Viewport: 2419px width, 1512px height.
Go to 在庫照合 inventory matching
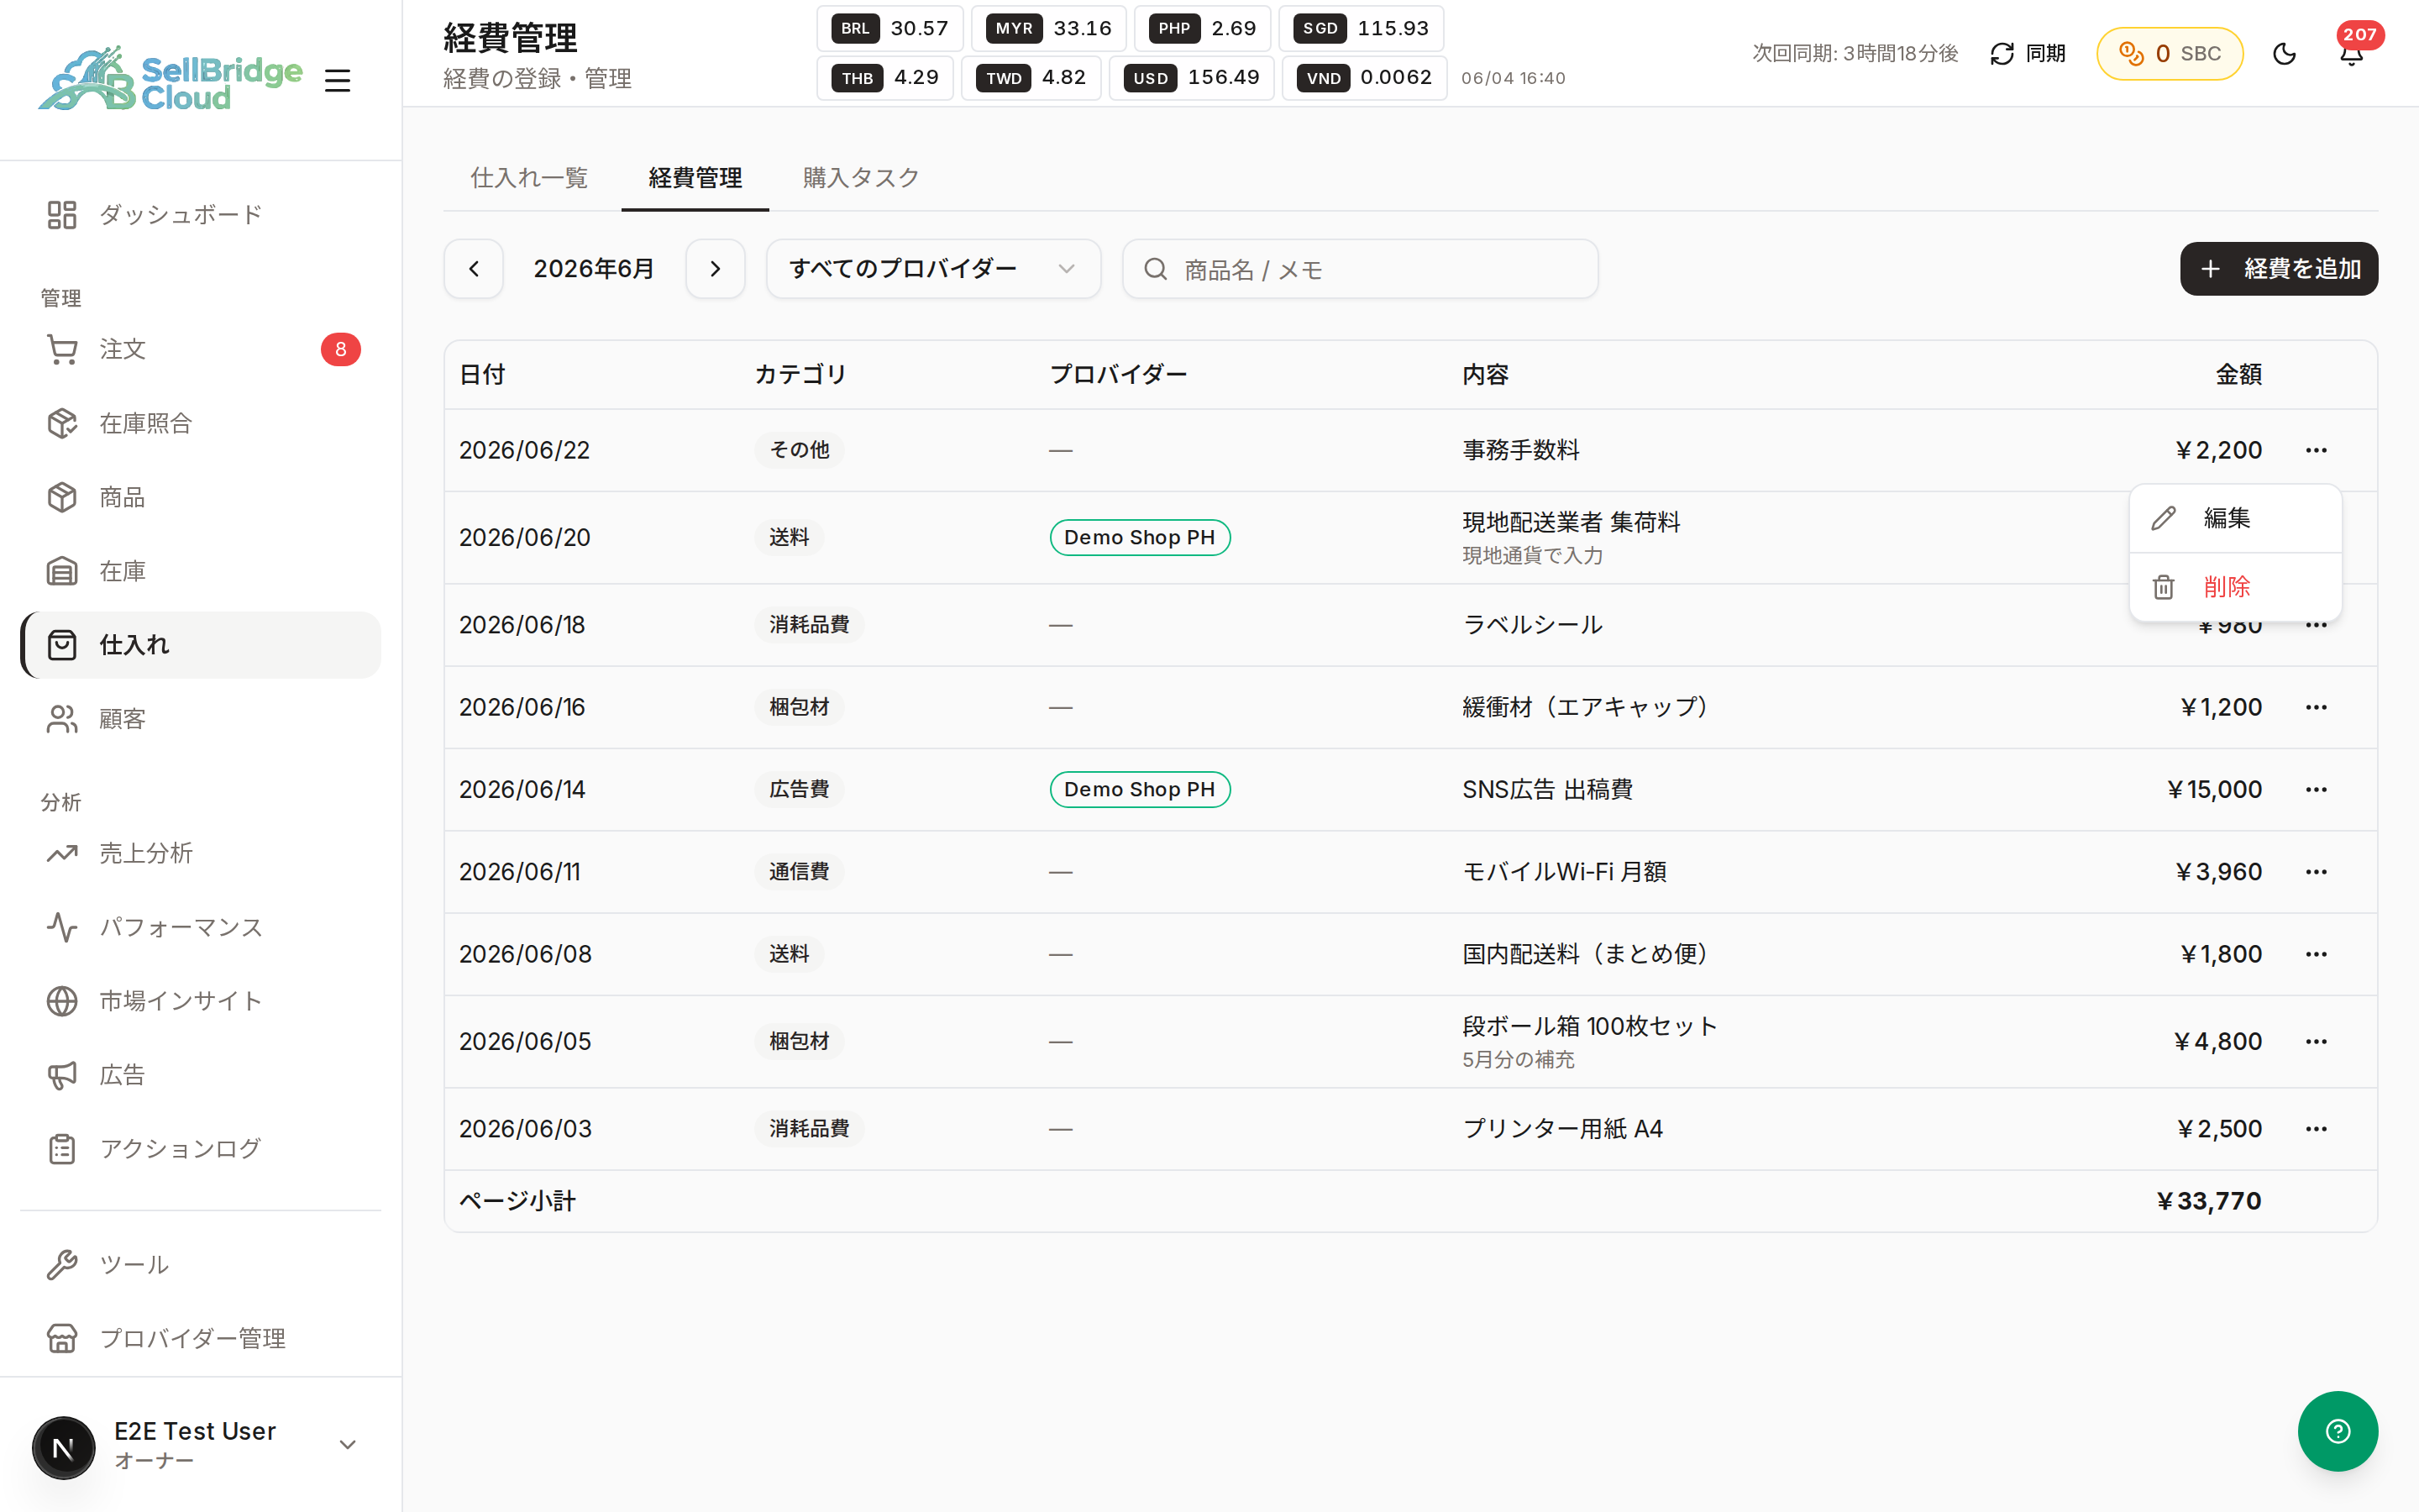(x=200, y=423)
